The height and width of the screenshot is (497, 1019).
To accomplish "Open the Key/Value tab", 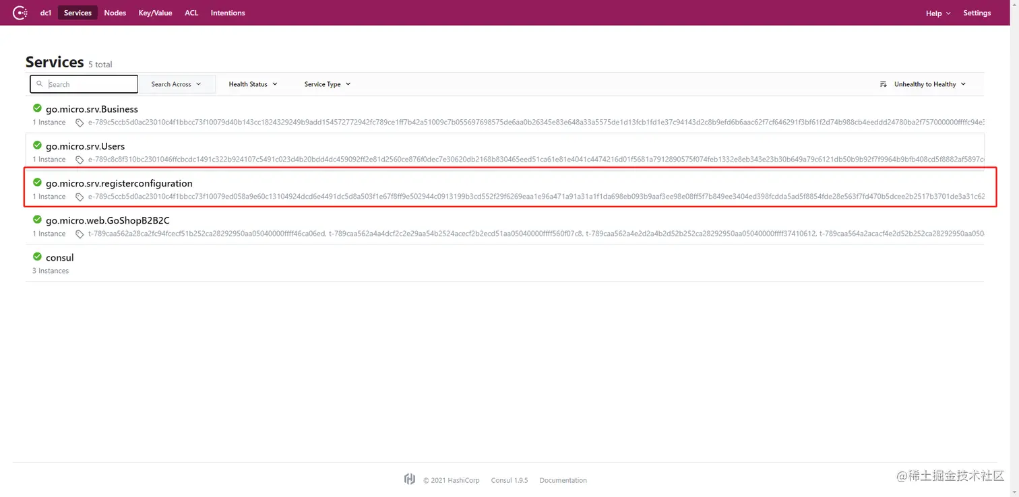I will tap(155, 13).
